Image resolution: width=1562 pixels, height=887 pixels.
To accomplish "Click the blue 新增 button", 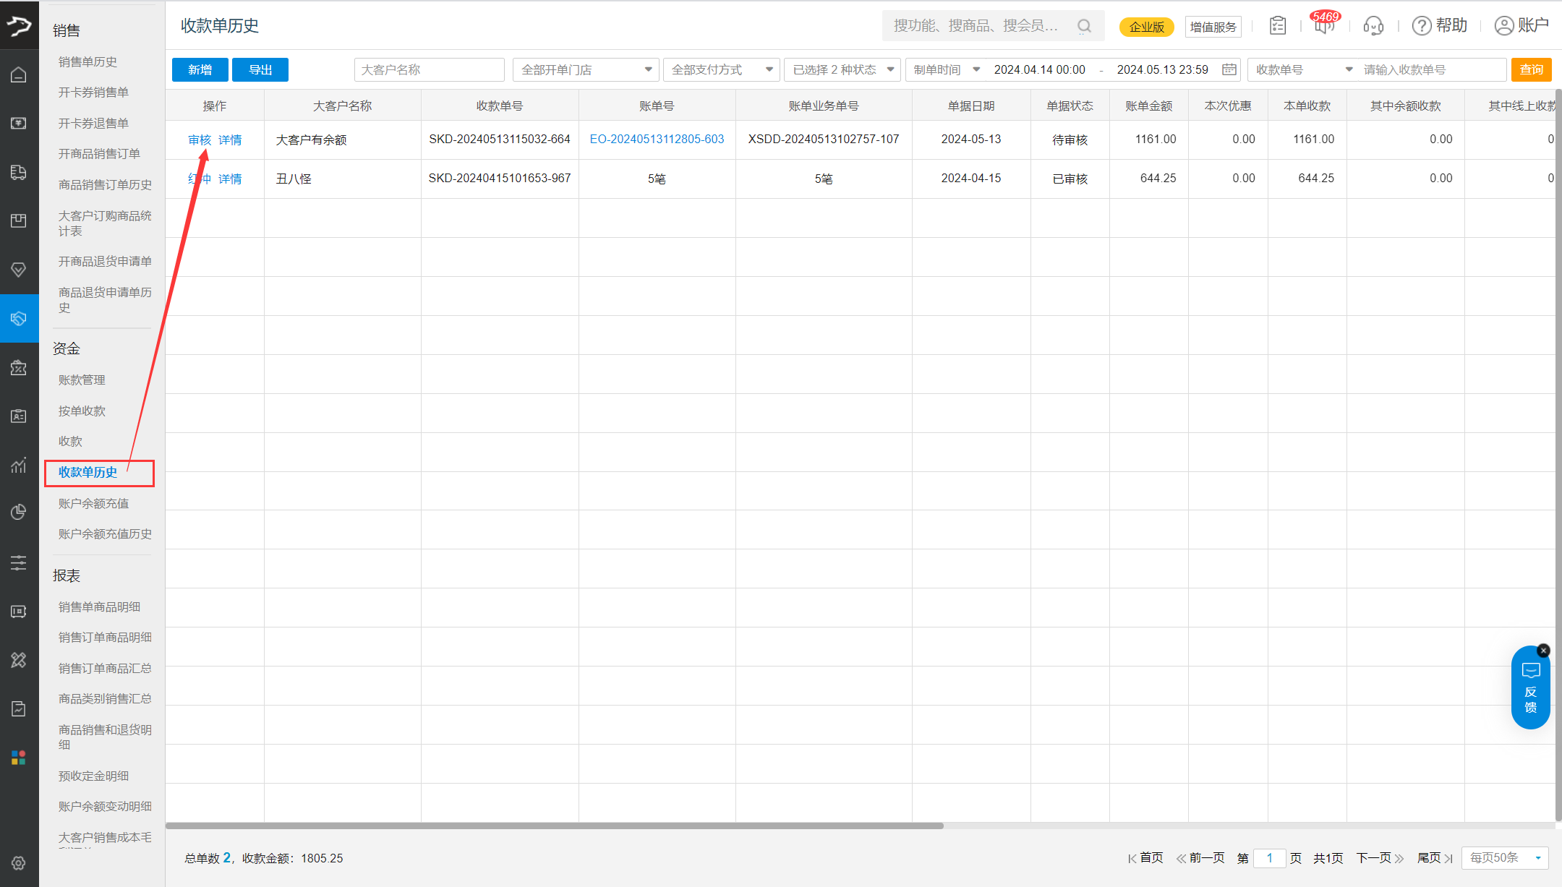I will [x=200, y=69].
